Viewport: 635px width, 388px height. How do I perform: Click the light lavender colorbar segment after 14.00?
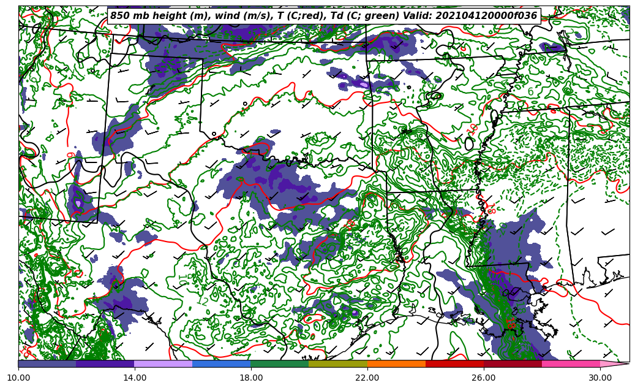(163, 363)
